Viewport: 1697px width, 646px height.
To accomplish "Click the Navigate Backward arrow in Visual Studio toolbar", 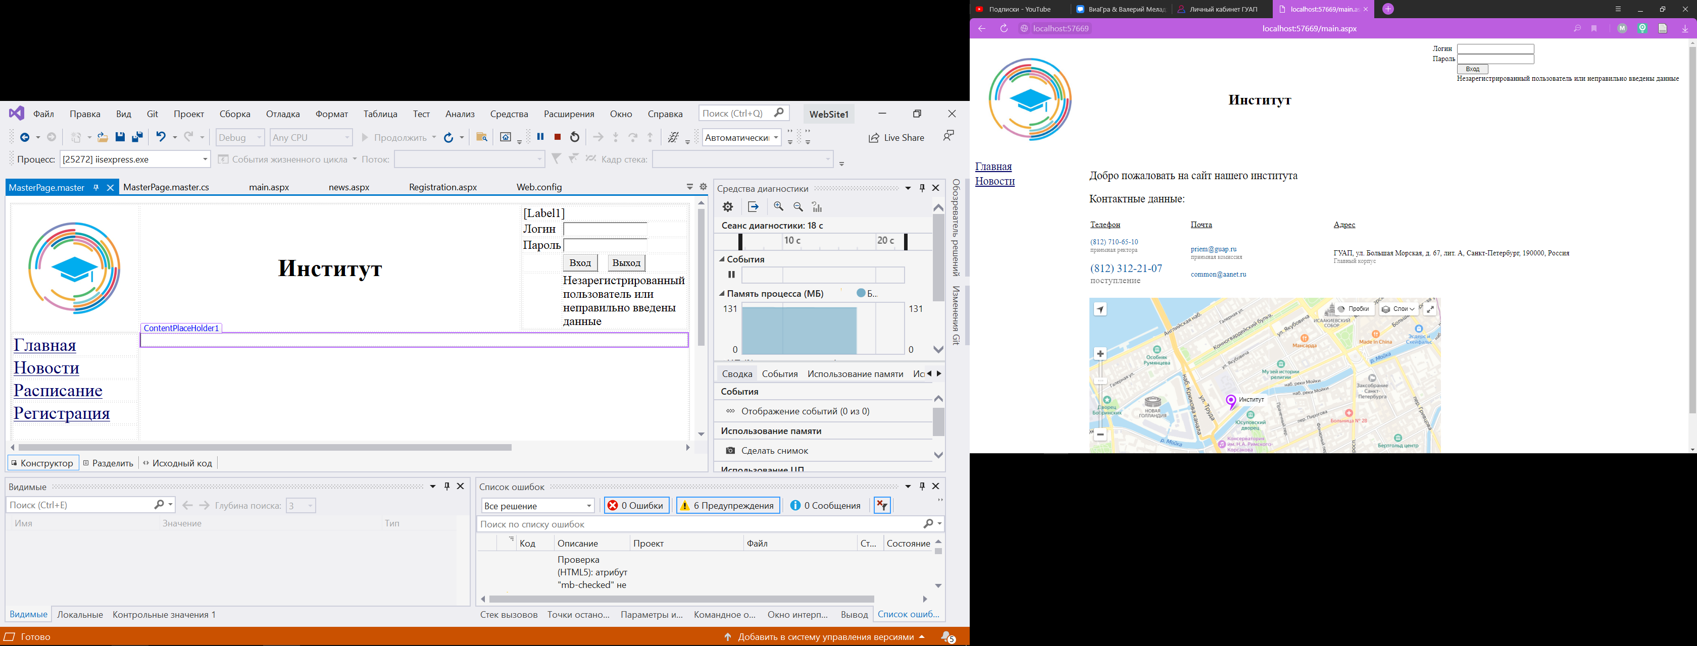I will pos(24,137).
